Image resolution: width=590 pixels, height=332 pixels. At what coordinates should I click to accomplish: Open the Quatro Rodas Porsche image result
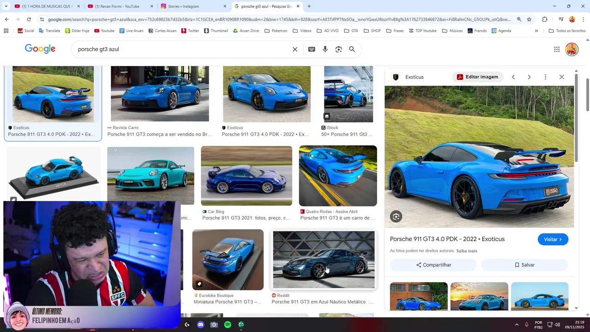click(x=338, y=176)
